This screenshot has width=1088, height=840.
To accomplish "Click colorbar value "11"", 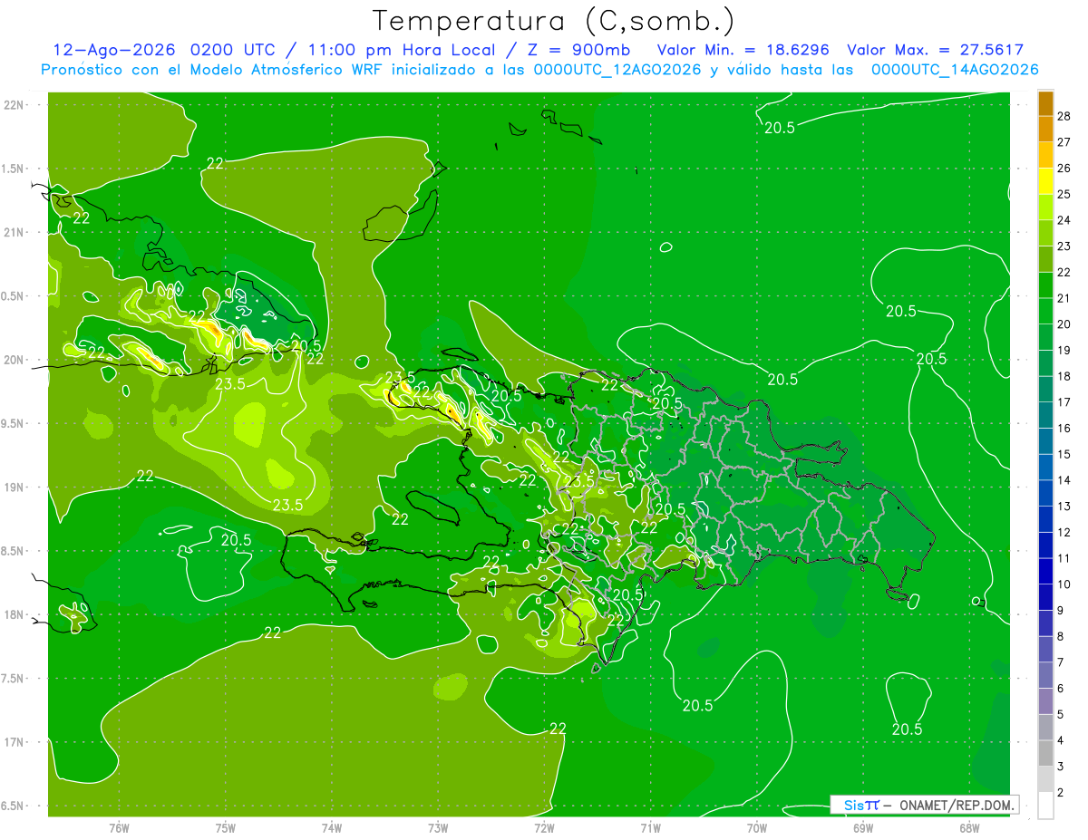I will (1064, 558).
